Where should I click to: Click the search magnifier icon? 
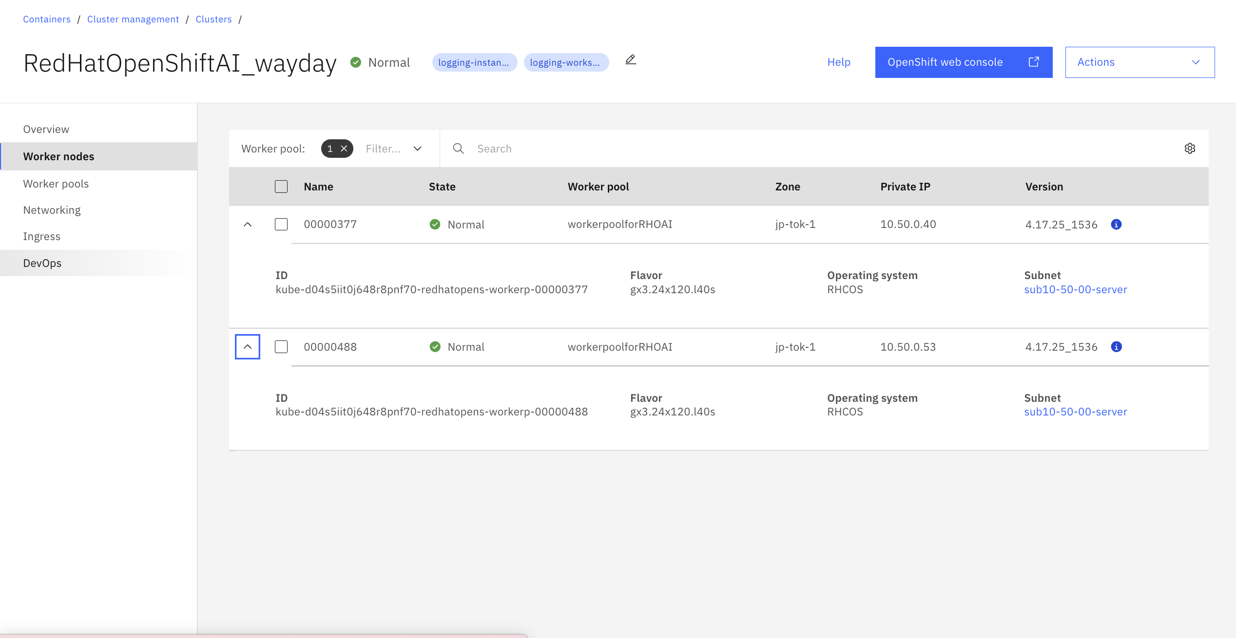[458, 149]
